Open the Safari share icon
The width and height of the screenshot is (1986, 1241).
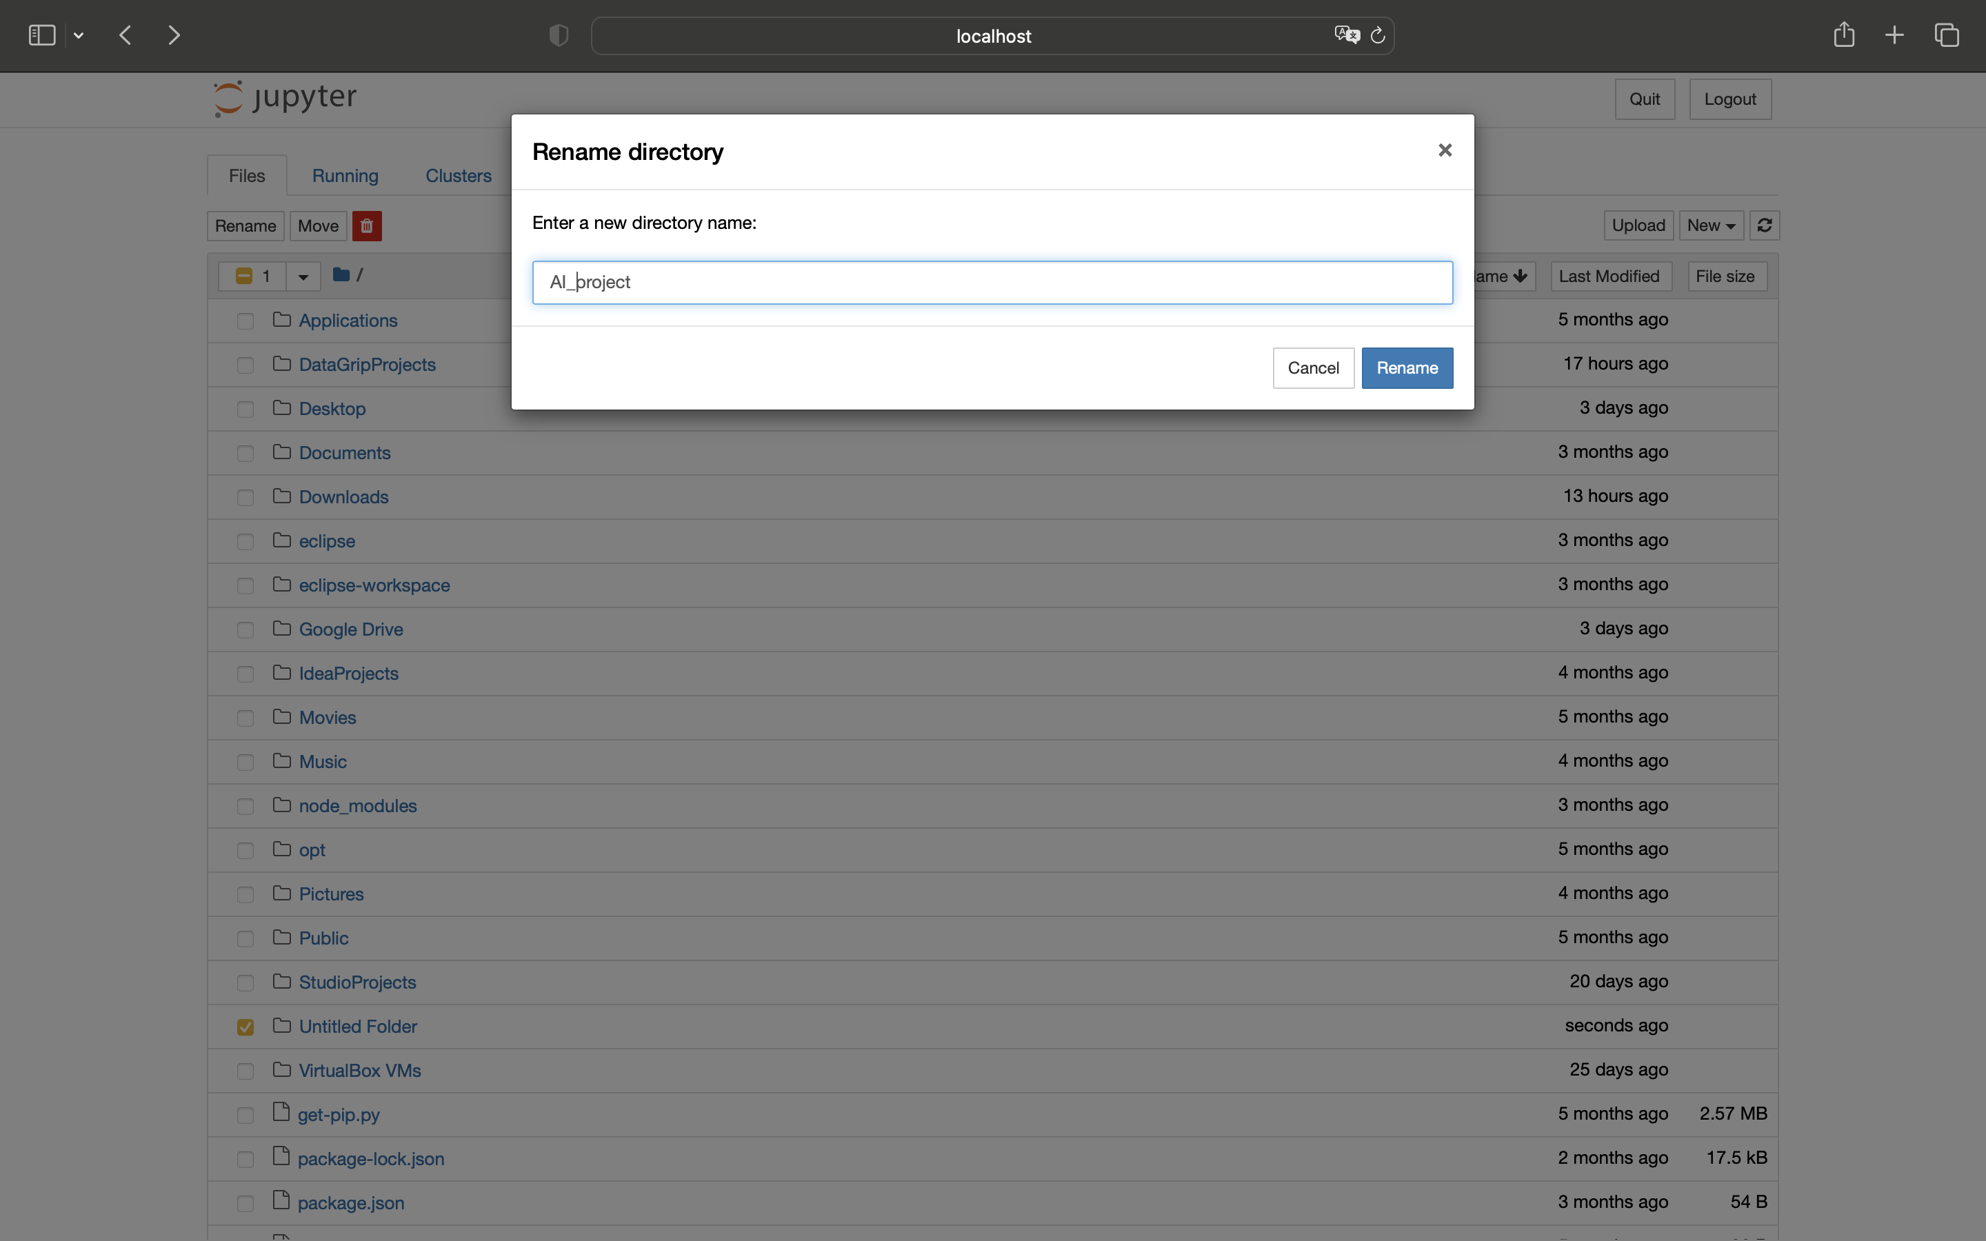click(1843, 35)
